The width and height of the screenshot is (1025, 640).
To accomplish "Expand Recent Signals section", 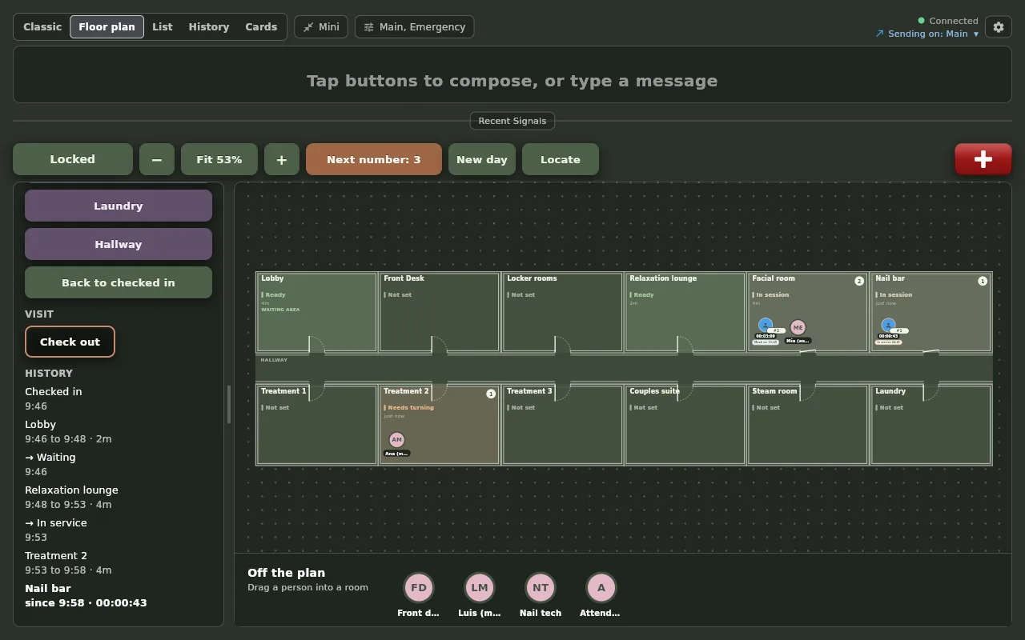I will coord(512,121).
